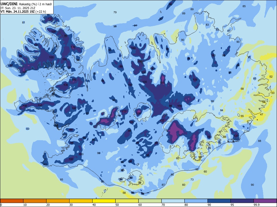Image resolution: width=277 pixels, height=207 pixels.
Task: Click the 'UWC/DINI: Rakastig (%) í 2 m hæð' title
Action: click(x=26, y=4)
